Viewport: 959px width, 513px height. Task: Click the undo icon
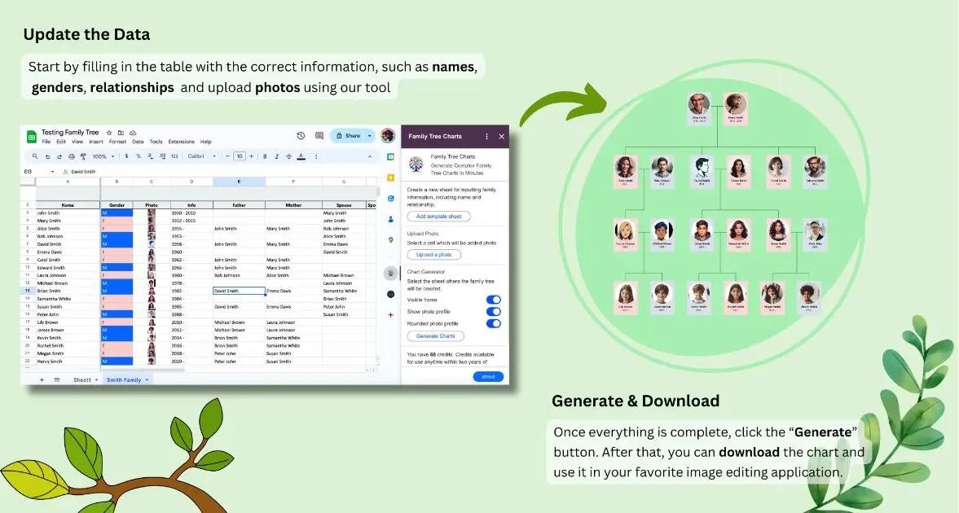[x=48, y=156]
